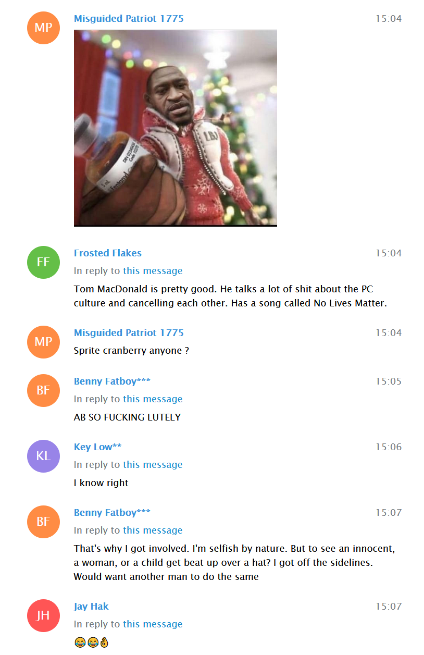Click the 15:06 timestamp on Key Low message
The width and height of the screenshot is (424, 655).
point(389,447)
